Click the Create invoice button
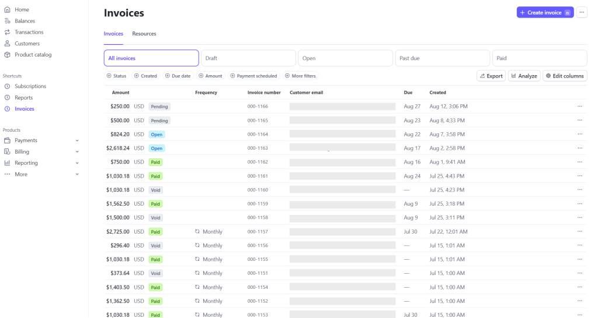This screenshot has width=598, height=318. (544, 12)
